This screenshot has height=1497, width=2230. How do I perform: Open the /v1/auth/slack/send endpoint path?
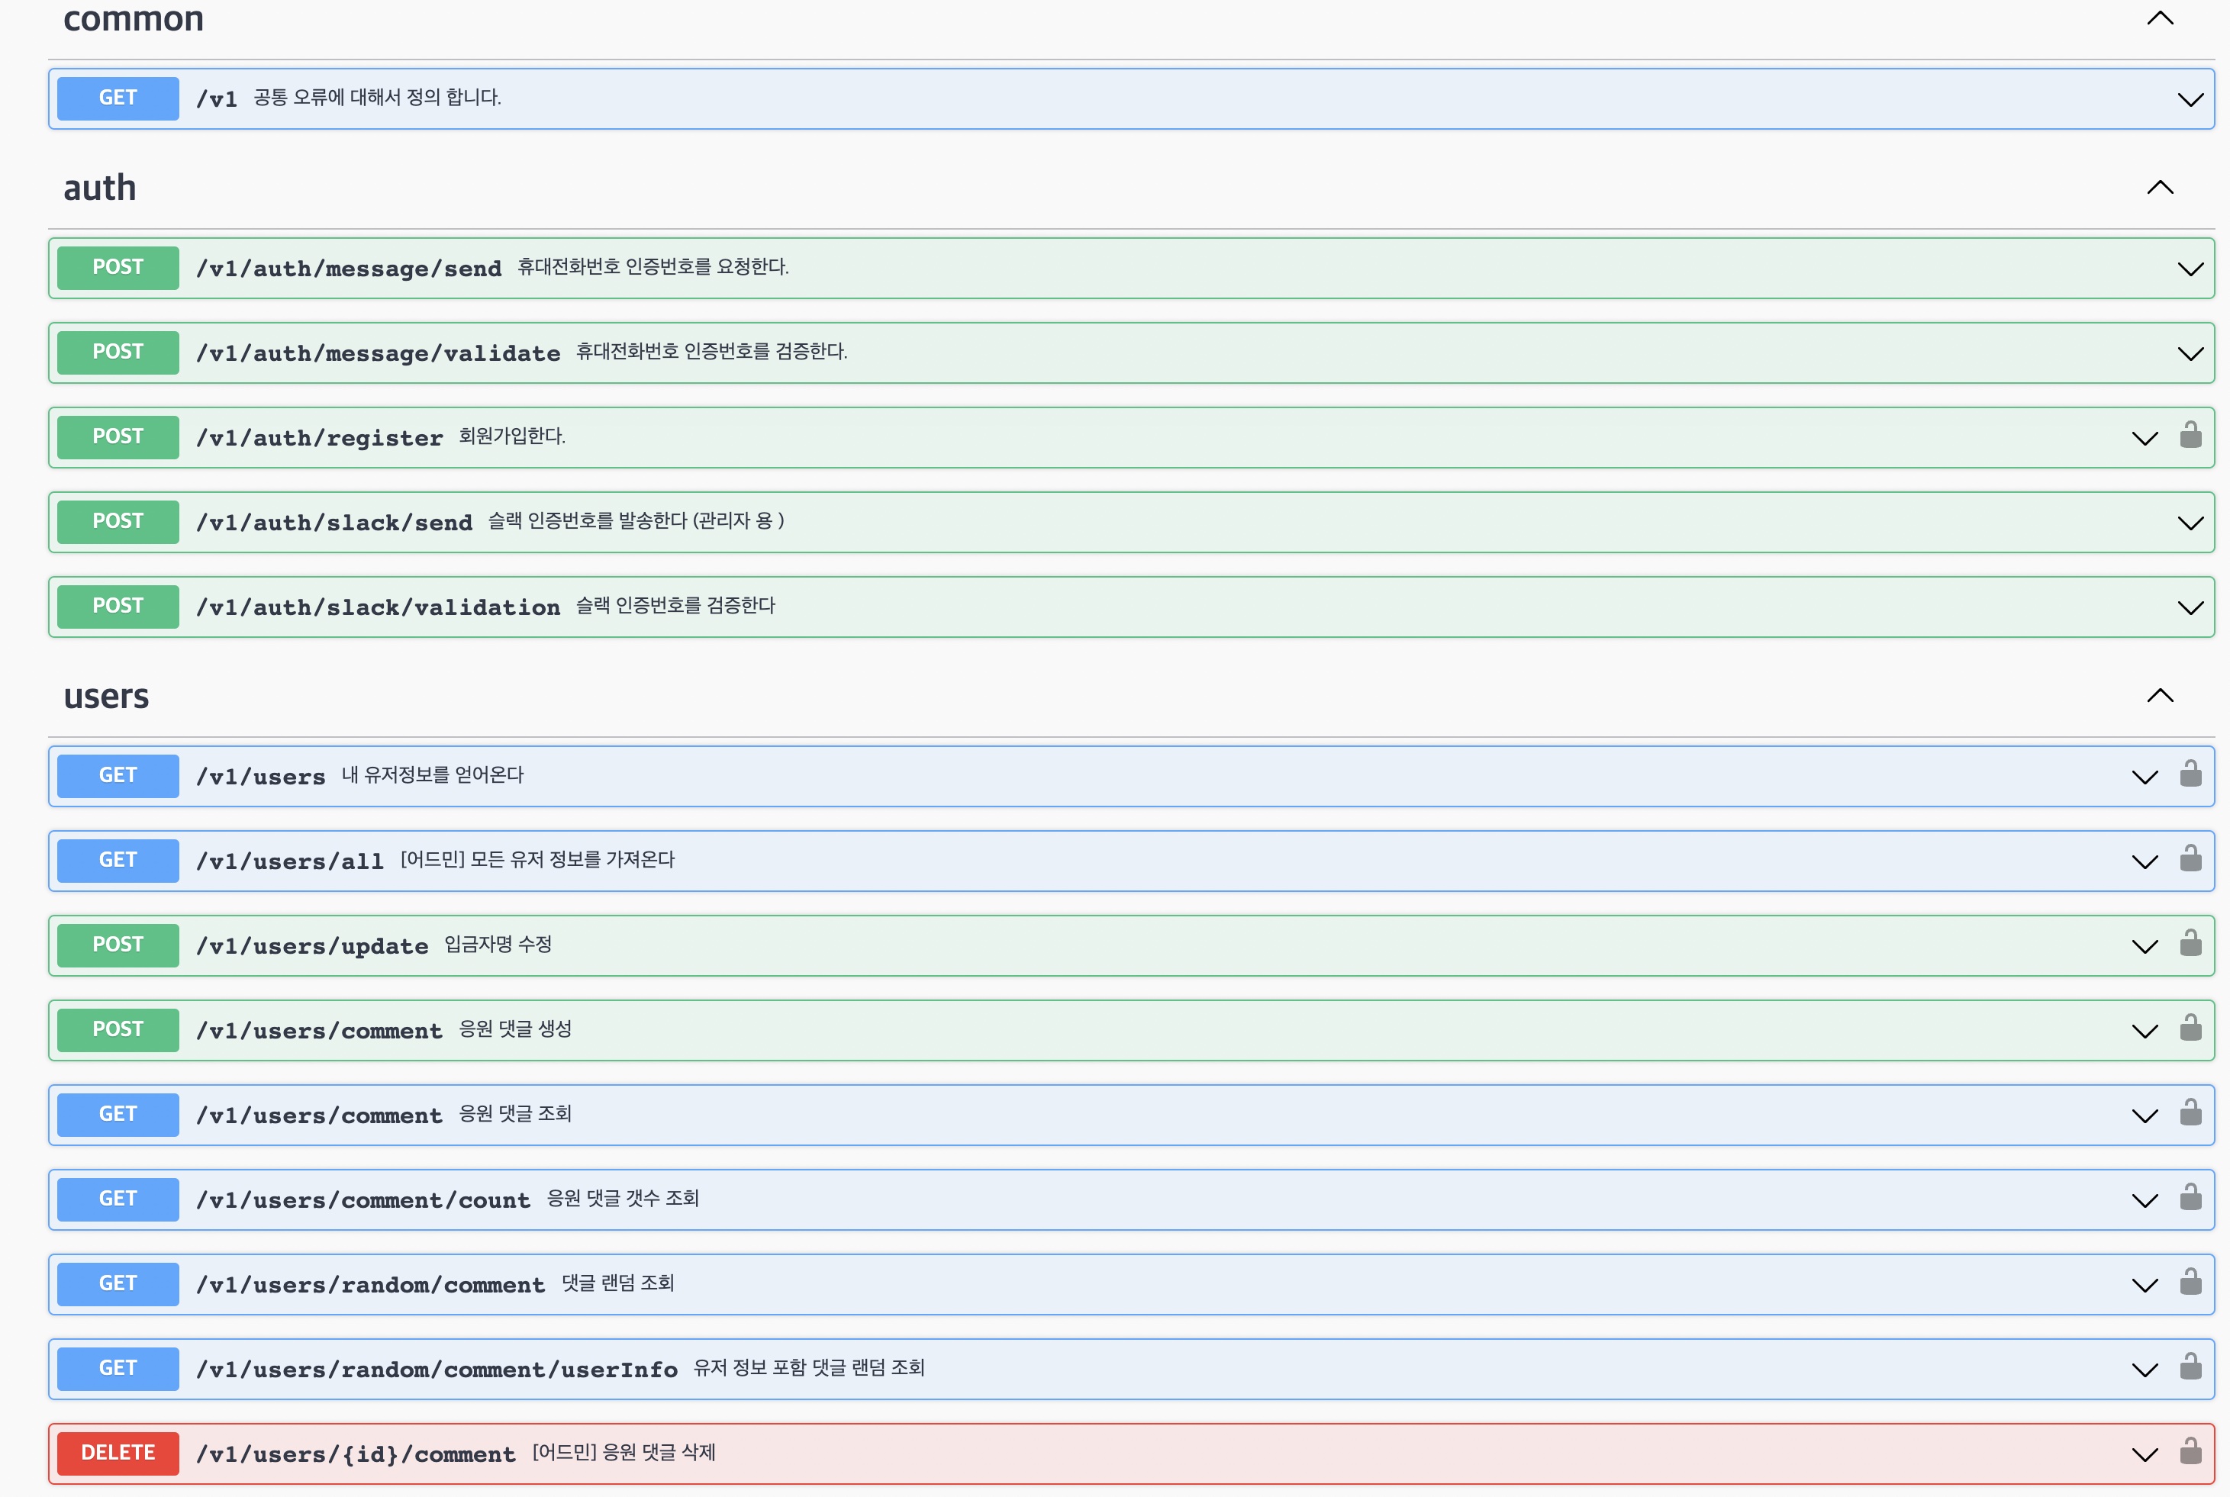coord(334,522)
